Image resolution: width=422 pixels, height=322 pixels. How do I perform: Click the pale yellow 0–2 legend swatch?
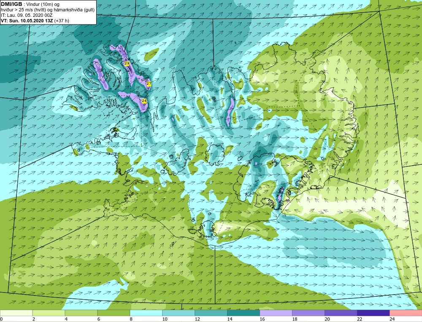[x=16, y=313]
